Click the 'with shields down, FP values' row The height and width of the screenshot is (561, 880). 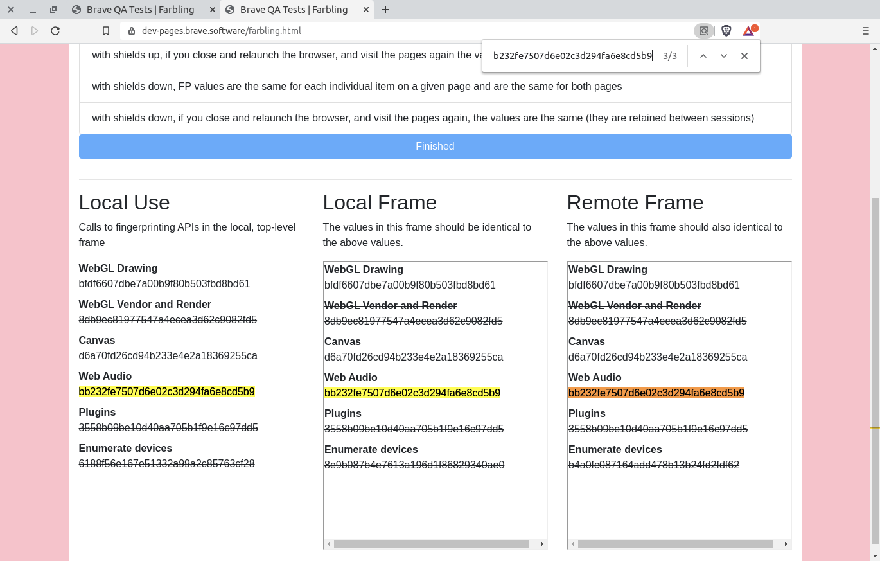pyautogui.click(x=435, y=87)
